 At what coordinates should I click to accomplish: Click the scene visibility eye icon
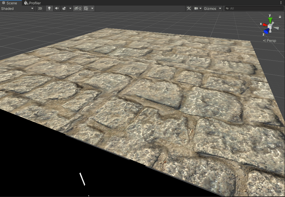(76, 8)
